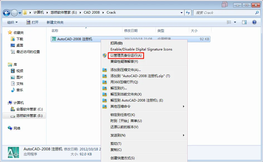Select 计算机 in the navigation pane
This screenshot has height=162, width=263.
pyautogui.click(x=16, y=103)
